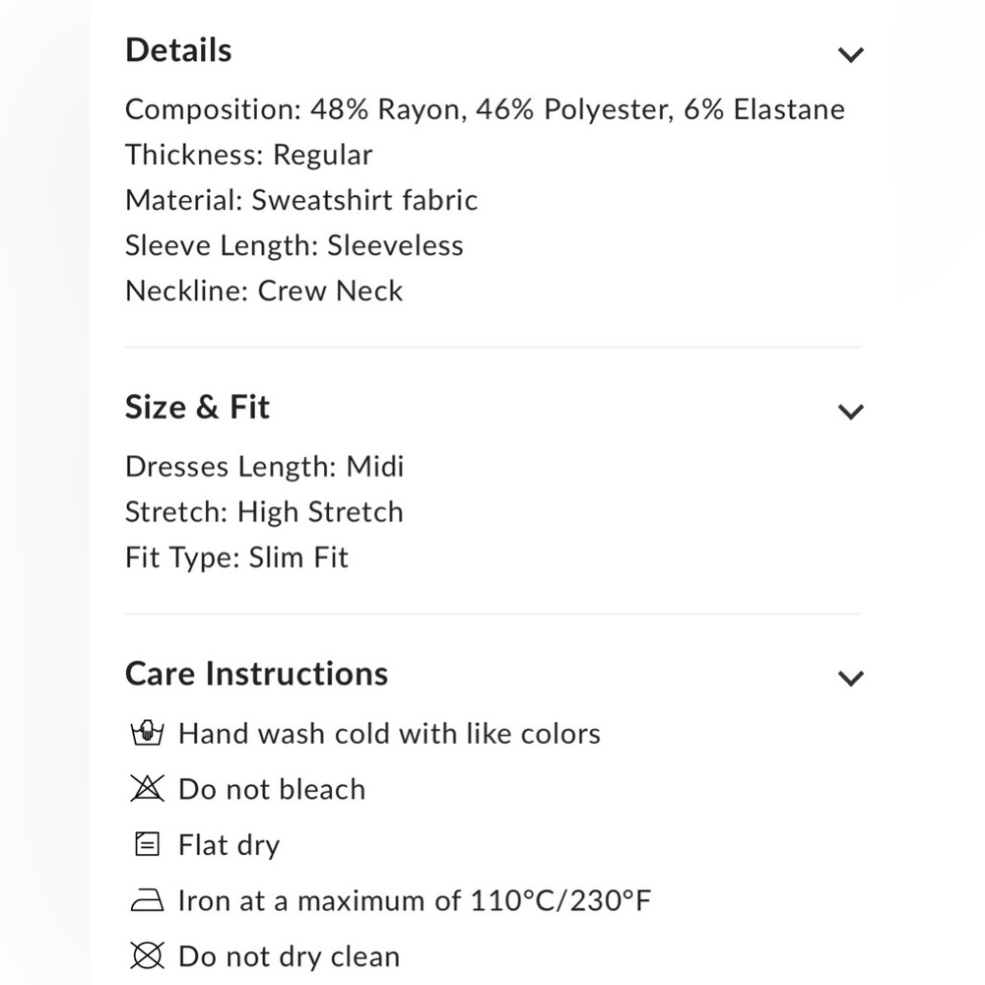This screenshot has width=985, height=985.
Task: Click the divider below the Details section
Action: click(492, 346)
